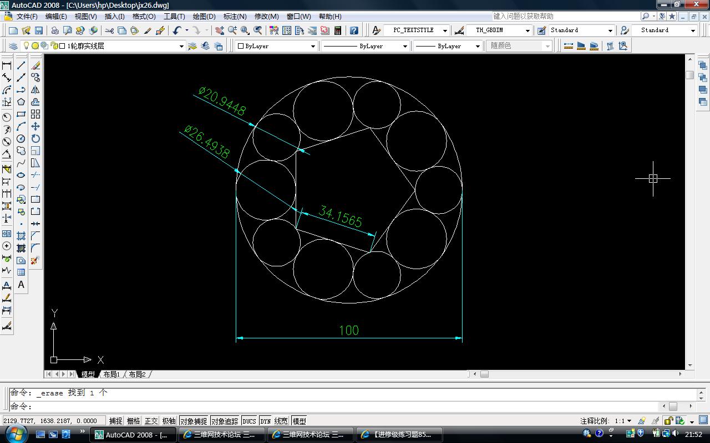The image size is (710, 443).
Task: Select the Erase modify tool
Action: click(35, 65)
